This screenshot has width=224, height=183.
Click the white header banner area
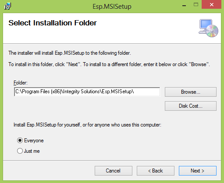point(112,28)
